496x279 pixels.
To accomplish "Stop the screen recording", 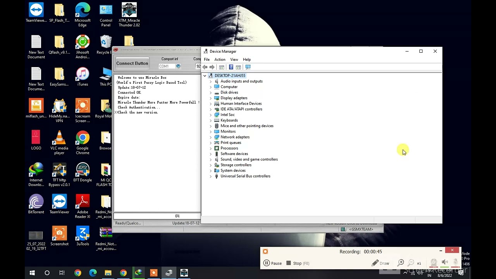I will click(x=298, y=263).
